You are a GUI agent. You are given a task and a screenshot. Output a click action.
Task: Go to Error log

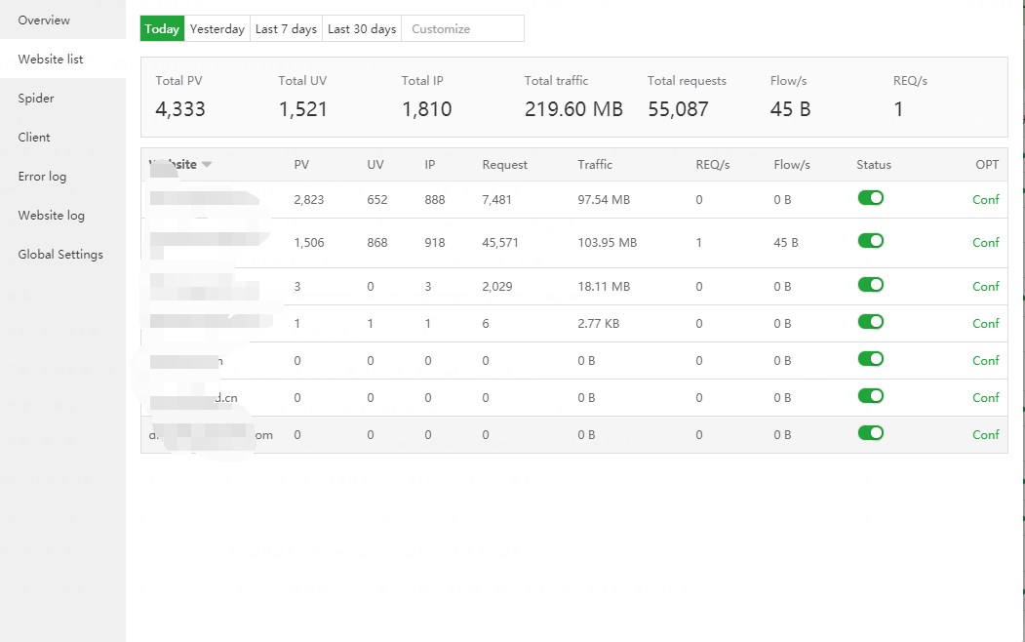pyautogui.click(x=62, y=177)
